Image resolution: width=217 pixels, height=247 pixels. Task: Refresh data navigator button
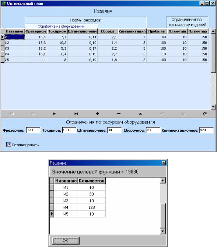click(205, 114)
